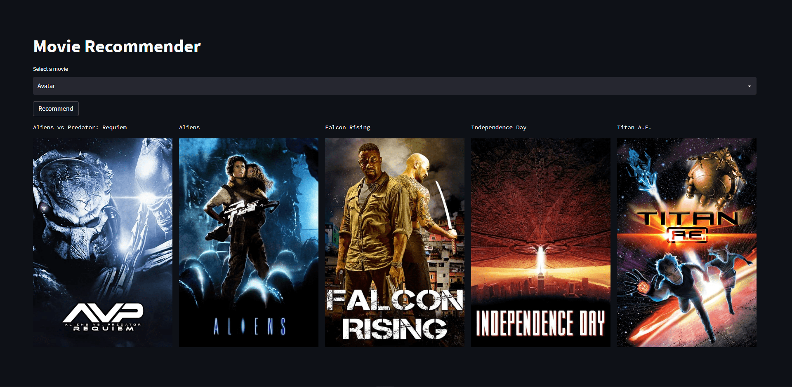
Task: Click the dropdown caret arrow icon
Action: click(x=749, y=86)
